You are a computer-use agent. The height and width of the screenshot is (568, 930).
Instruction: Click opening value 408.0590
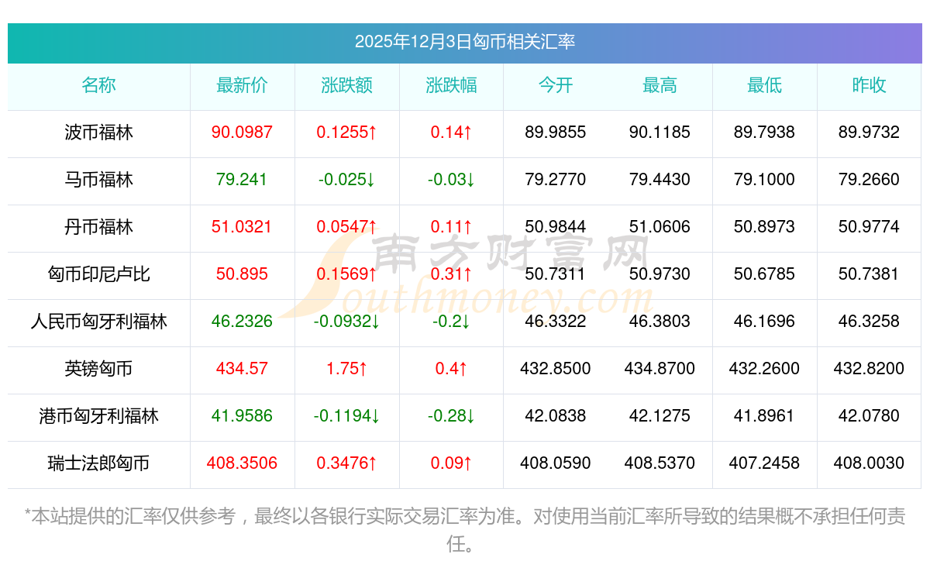(556, 463)
